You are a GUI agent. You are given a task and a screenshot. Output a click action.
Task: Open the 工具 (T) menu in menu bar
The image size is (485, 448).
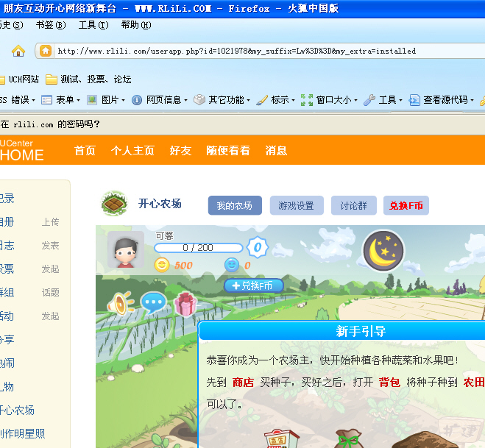coord(93,25)
